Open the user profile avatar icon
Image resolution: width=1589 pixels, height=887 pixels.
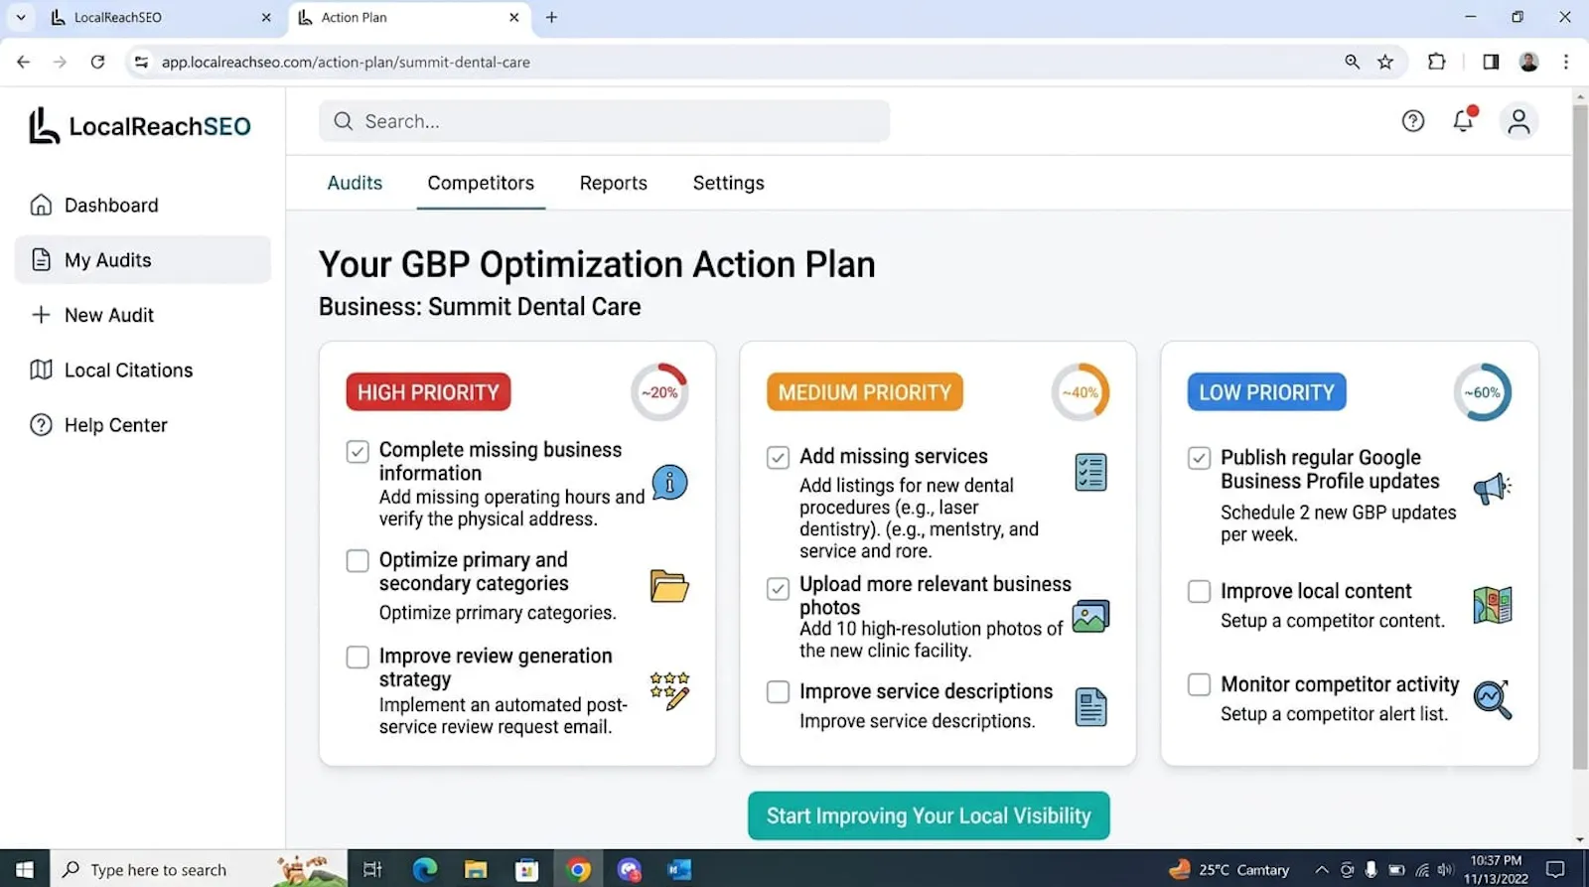click(1518, 121)
